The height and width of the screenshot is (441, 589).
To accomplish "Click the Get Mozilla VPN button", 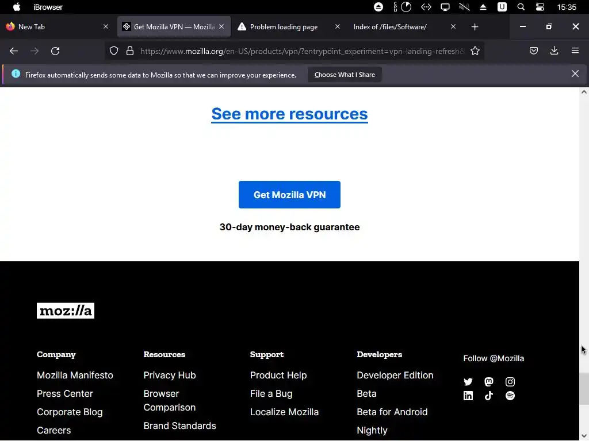I will tap(289, 195).
